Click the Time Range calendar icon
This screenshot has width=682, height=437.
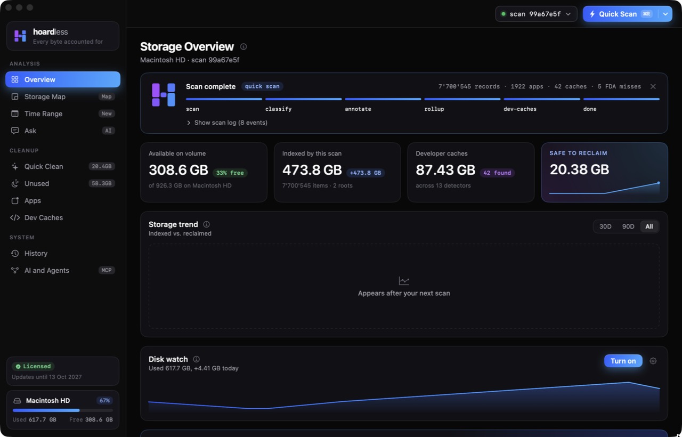(x=15, y=114)
